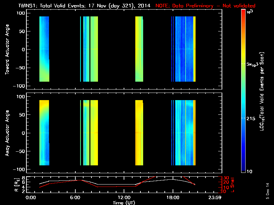Click the colorbar label '215'
The width and height of the screenshot is (274, 205).
pyautogui.click(x=251, y=119)
